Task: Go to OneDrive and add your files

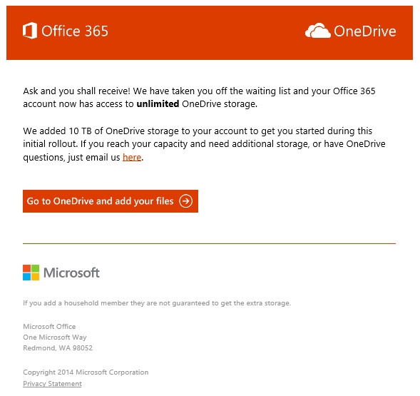Action: tap(111, 201)
